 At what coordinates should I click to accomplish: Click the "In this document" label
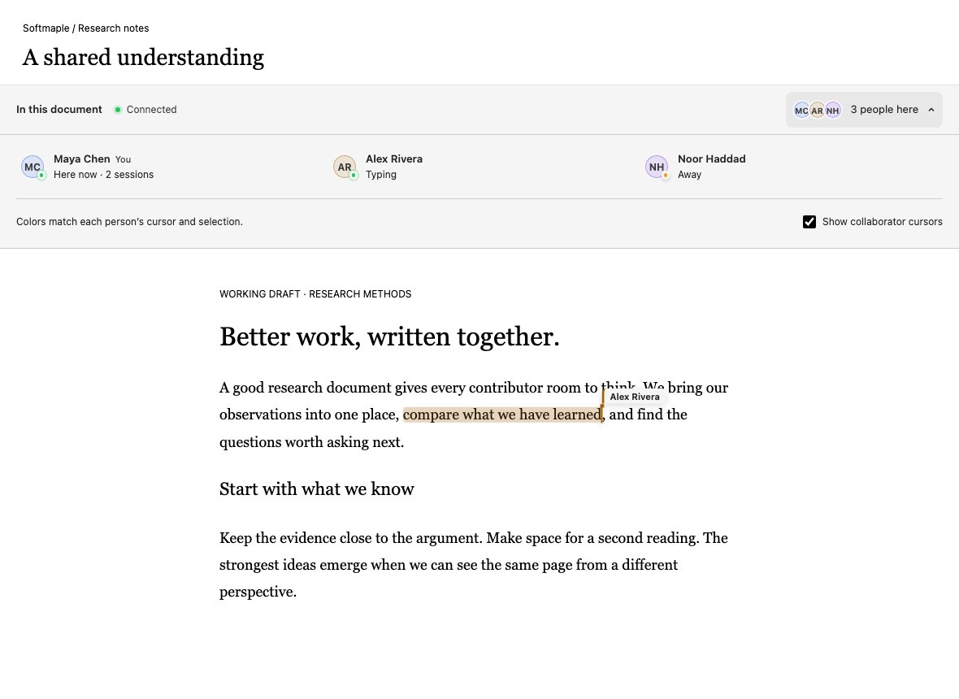[59, 110]
